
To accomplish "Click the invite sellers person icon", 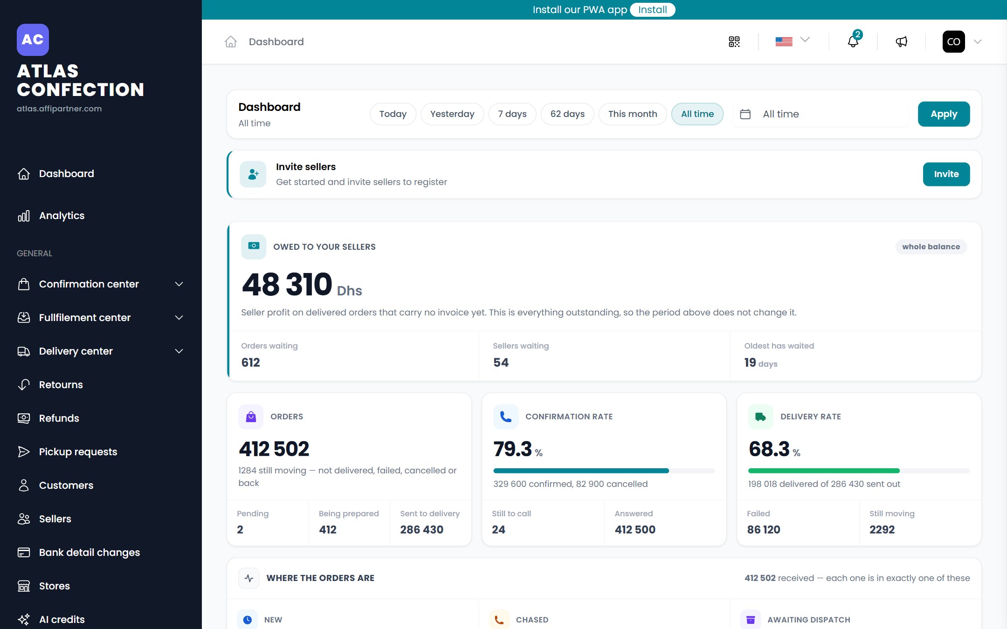I will (253, 174).
